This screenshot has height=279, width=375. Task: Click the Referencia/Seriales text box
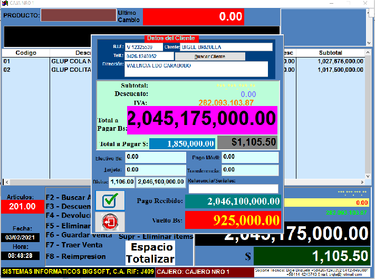coord(233,189)
